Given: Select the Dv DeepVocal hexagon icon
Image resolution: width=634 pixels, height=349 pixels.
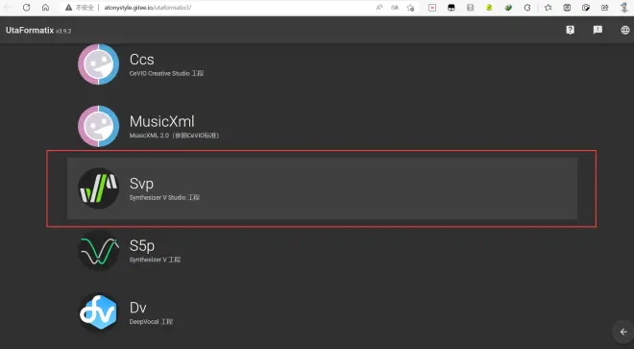Looking at the screenshot, I should click(98, 312).
